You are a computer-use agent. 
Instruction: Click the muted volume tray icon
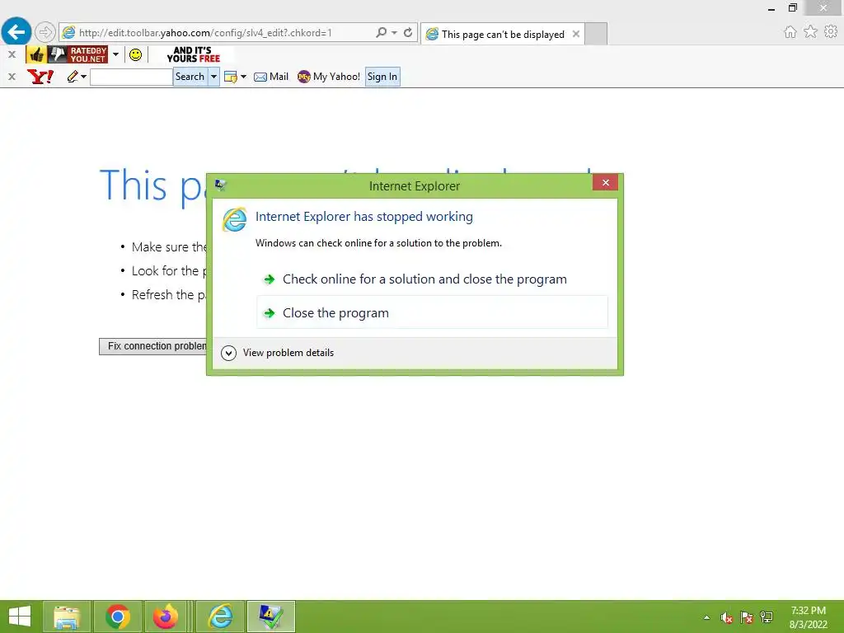(726, 617)
